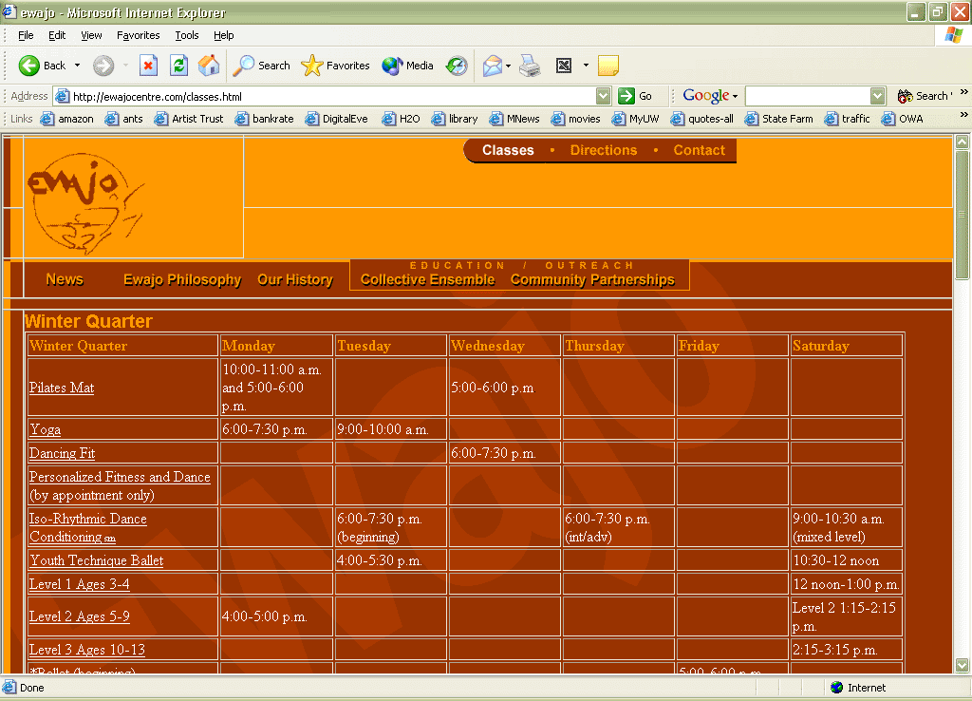Screen dimensions: 972x701
Task: Open the MyUW link bookmark
Action: click(x=635, y=119)
